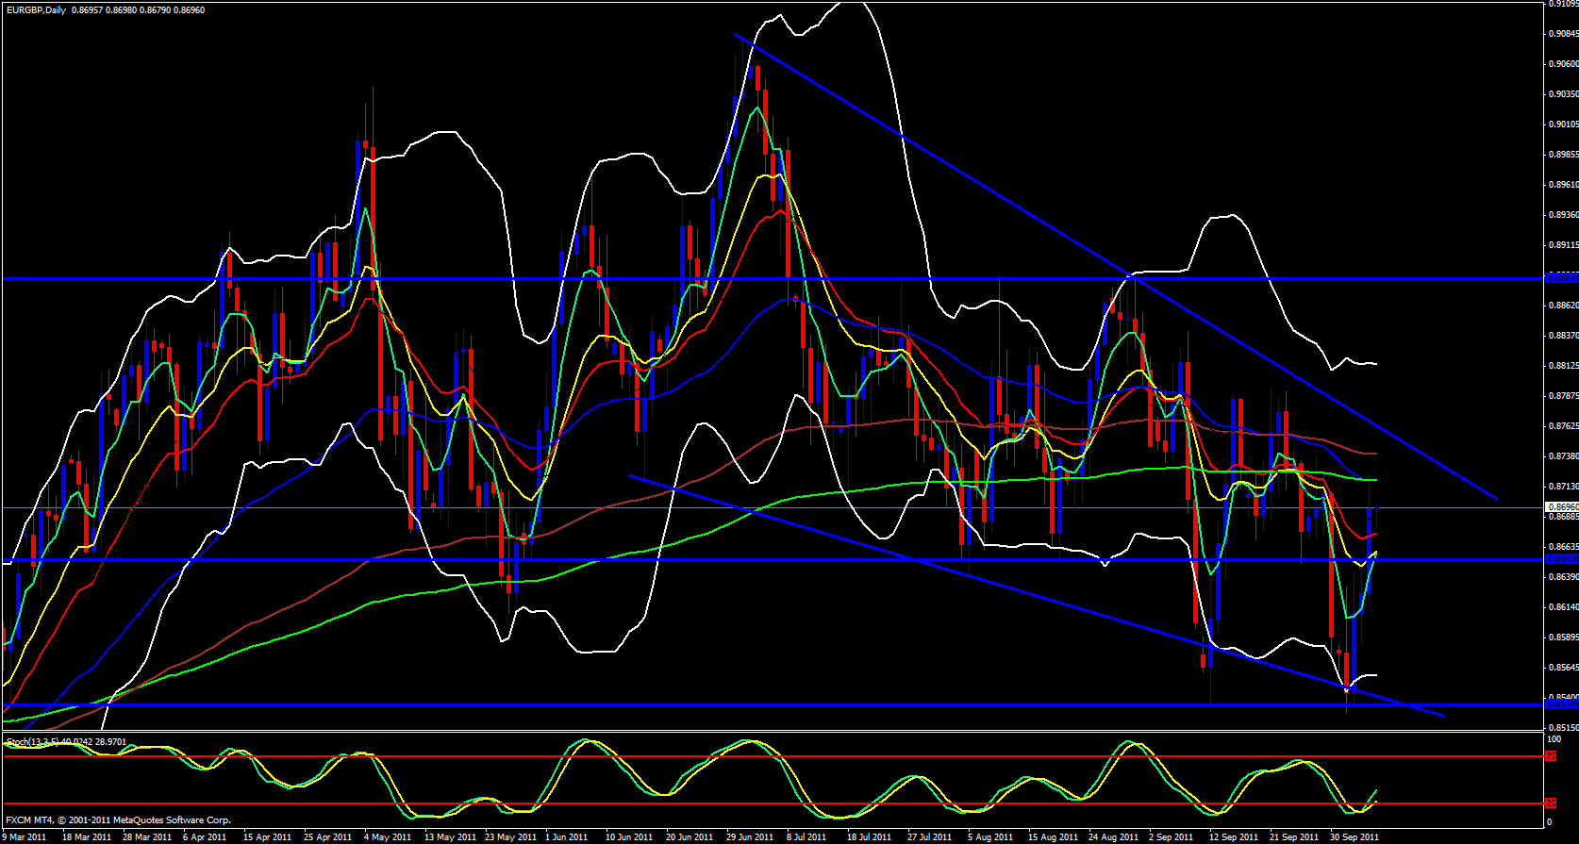
Task: Click the 100 level on stochastic scale
Action: point(1554,739)
